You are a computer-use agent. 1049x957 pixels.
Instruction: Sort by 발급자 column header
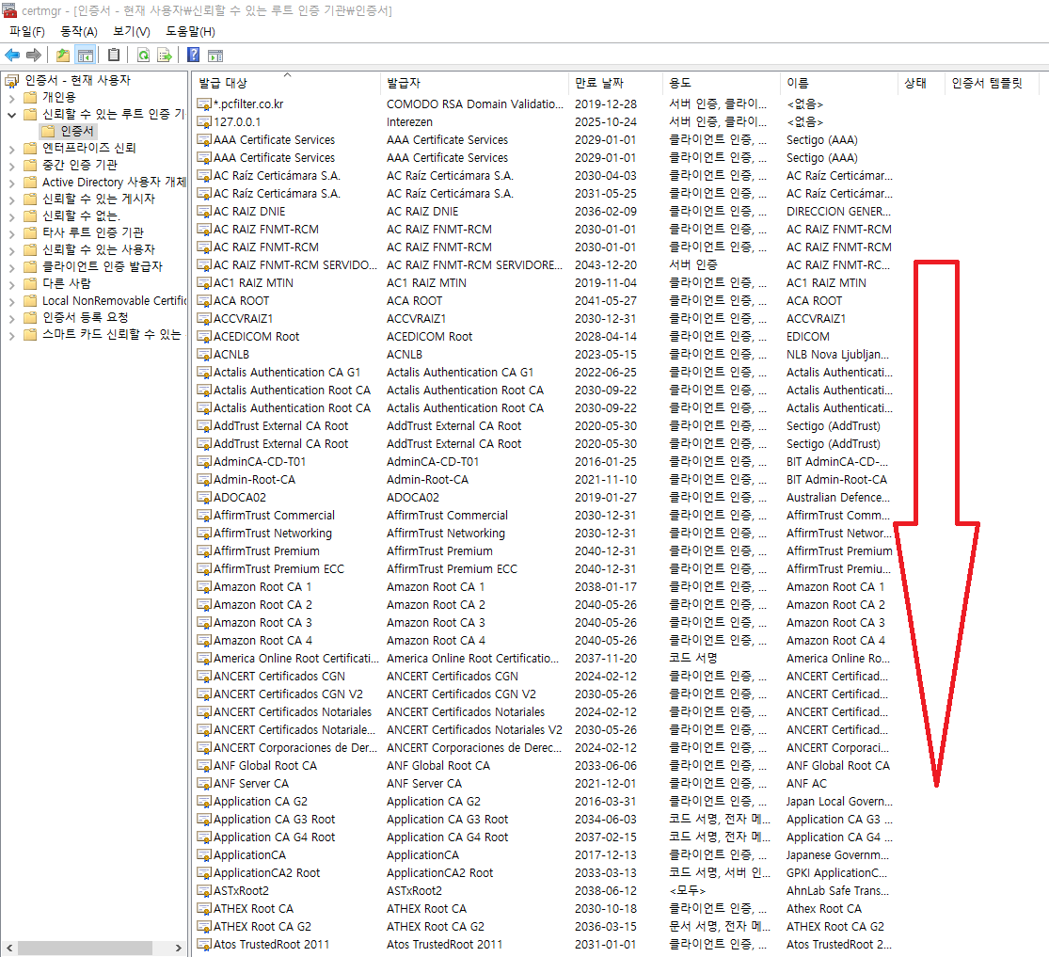(474, 83)
